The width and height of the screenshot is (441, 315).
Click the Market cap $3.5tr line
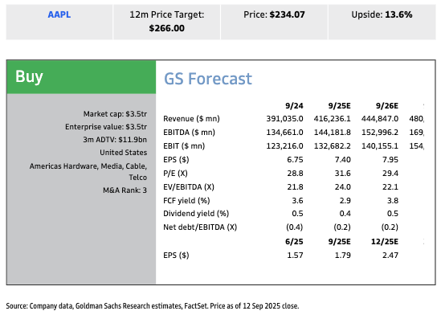click(115, 114)
